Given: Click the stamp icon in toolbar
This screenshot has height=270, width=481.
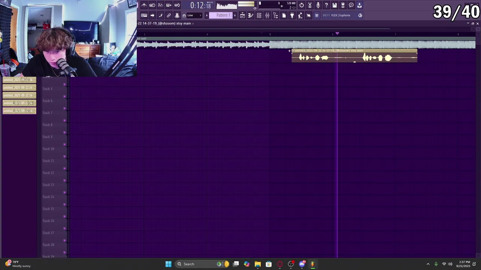Looking at the screenshot, I should [x=177, y=15].
